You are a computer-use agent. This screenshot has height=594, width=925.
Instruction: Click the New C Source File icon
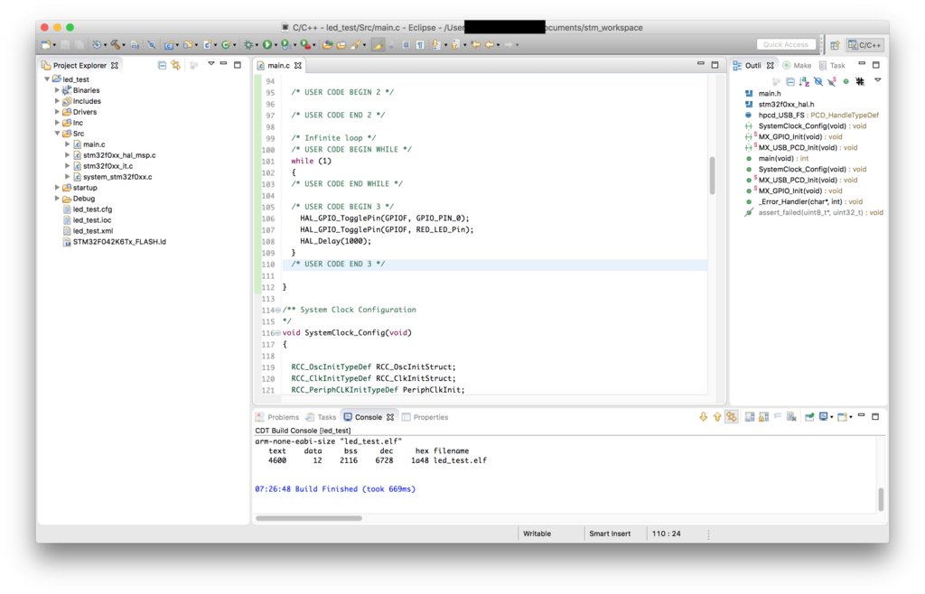click(x=207, y=45)
